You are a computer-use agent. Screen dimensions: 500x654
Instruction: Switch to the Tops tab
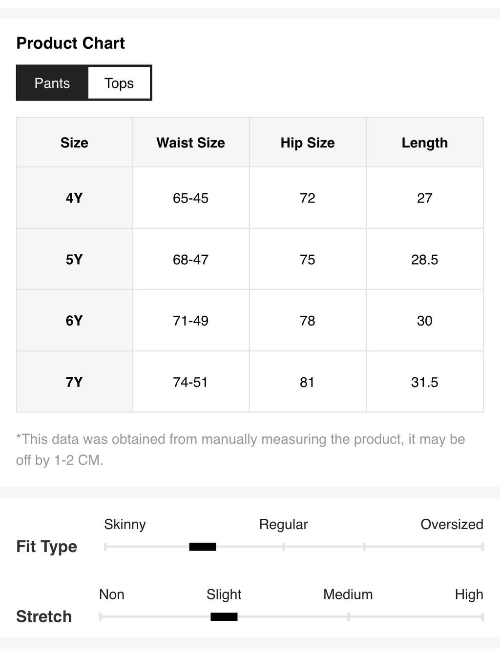click(119, 83)
